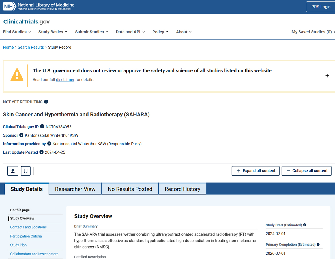Open My Saved Studies page
This screenshot has width=335, height=259.
[x=312, y=32]
